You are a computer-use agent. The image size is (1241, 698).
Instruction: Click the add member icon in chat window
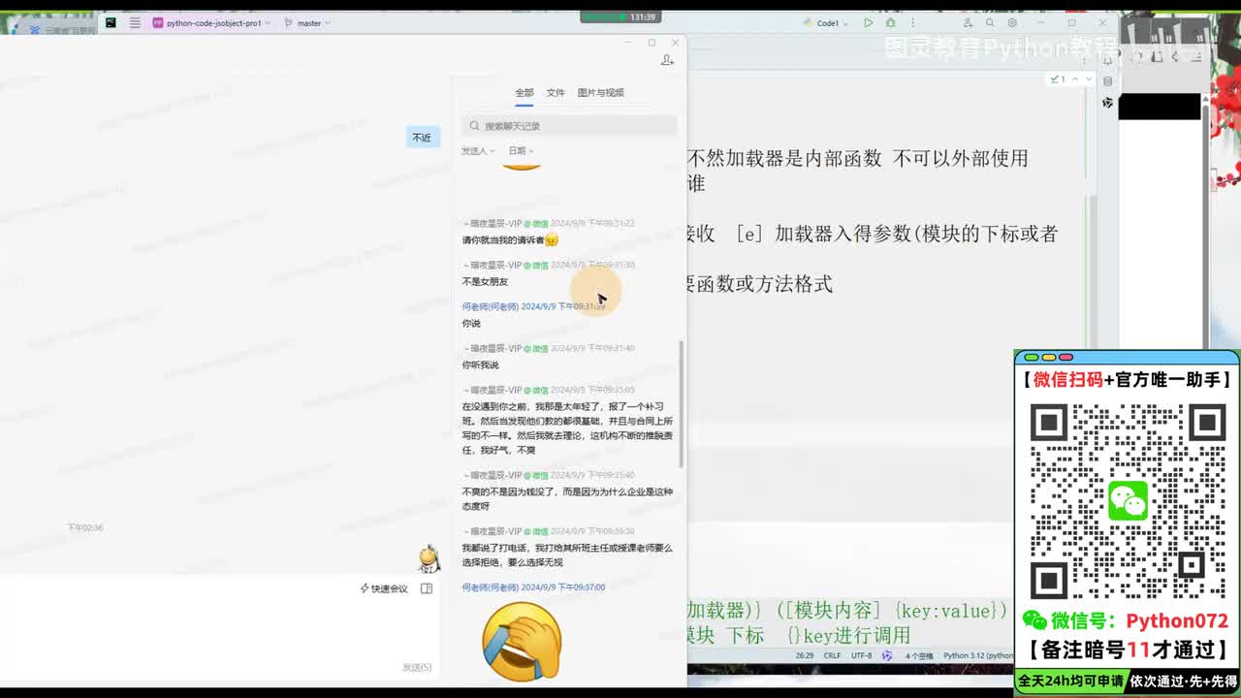click(x=667, y=60)
